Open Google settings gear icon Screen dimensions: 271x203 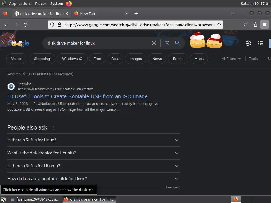coord(248,43)
